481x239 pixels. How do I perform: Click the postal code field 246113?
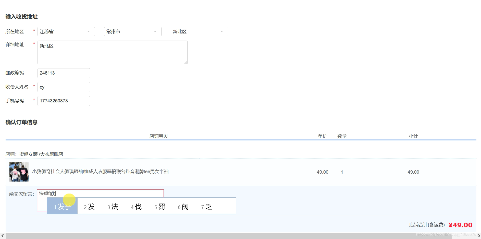pyautogui.click(x=64, y=73)
